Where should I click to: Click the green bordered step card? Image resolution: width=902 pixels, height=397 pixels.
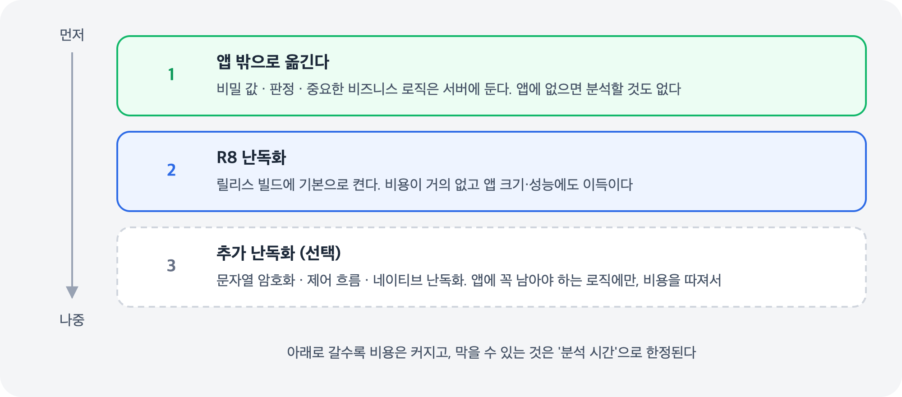coord(492,76)
